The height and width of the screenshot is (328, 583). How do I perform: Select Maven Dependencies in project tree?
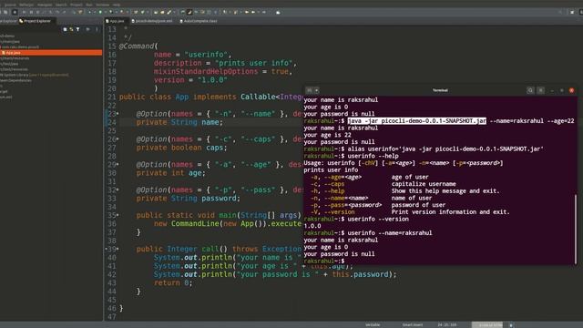[x=16, y=80]
